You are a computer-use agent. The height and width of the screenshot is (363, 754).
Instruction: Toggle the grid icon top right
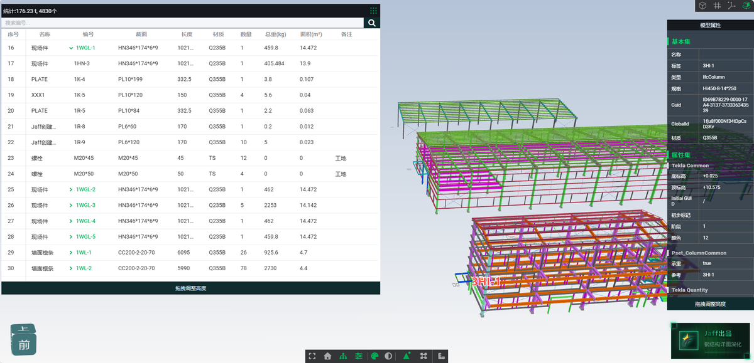coord(717,6)
